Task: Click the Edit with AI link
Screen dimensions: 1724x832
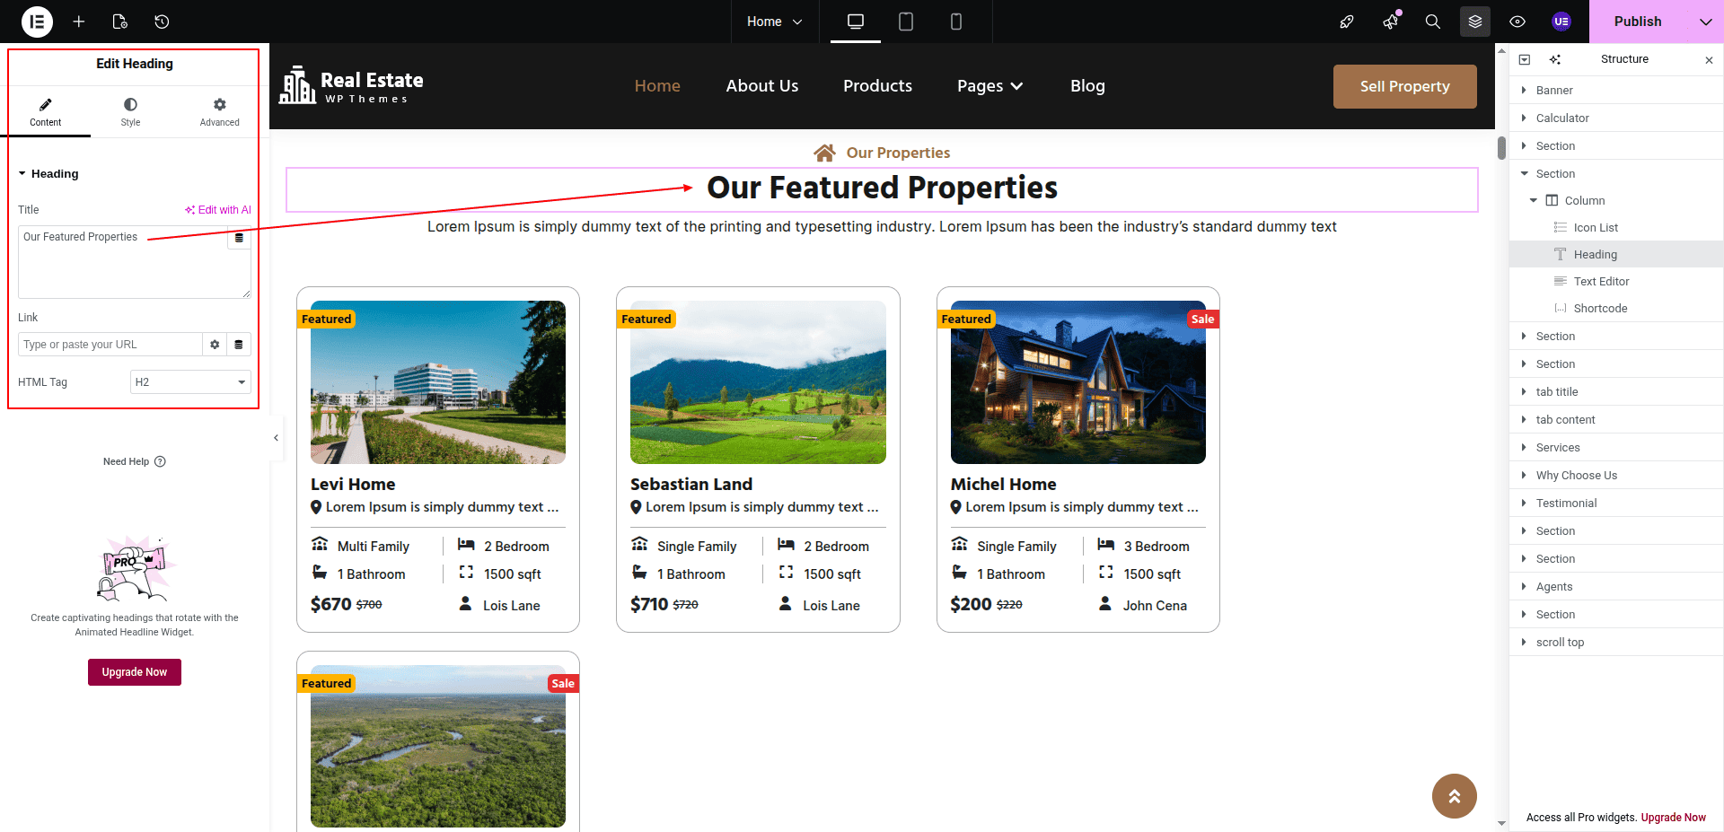Action: click(218, 210)
